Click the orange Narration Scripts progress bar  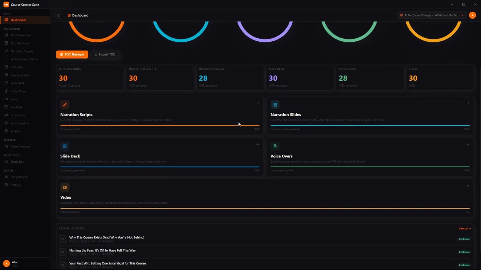point(160,126)
